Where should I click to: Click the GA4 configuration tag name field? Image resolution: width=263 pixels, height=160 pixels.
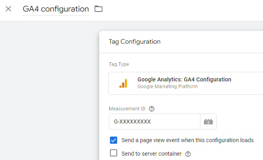click(56, 9)
